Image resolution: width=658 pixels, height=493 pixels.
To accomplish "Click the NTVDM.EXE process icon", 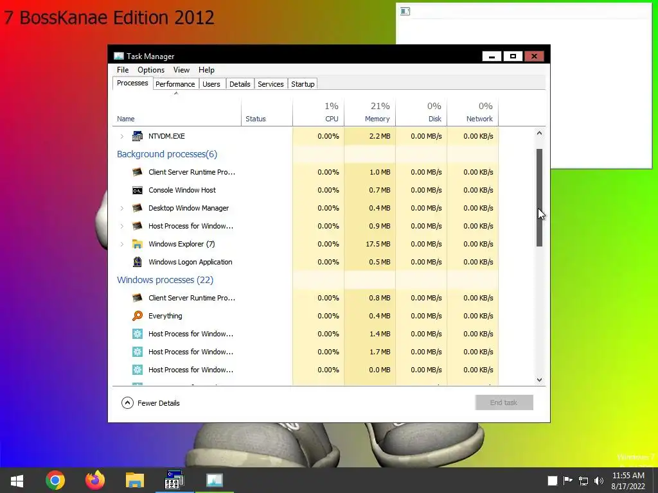I will tap(138, 136).
